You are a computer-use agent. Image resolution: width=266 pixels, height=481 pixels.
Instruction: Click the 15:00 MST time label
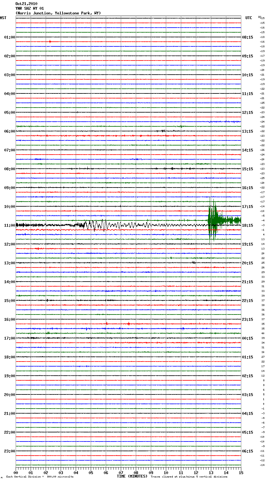coord(10,301)
